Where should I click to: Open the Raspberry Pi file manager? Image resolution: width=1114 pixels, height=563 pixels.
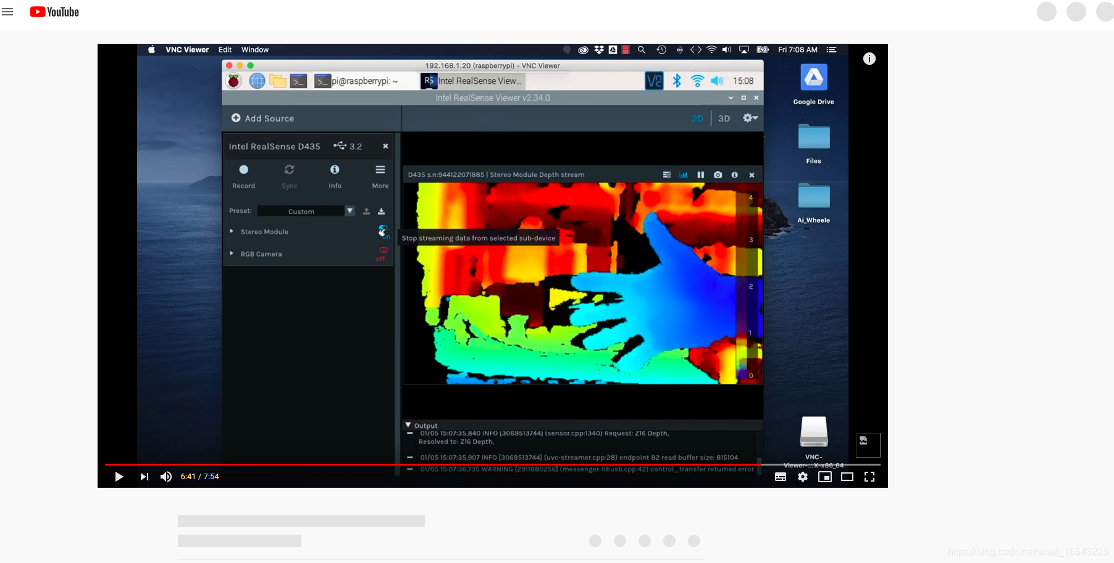tap(278, 81)
